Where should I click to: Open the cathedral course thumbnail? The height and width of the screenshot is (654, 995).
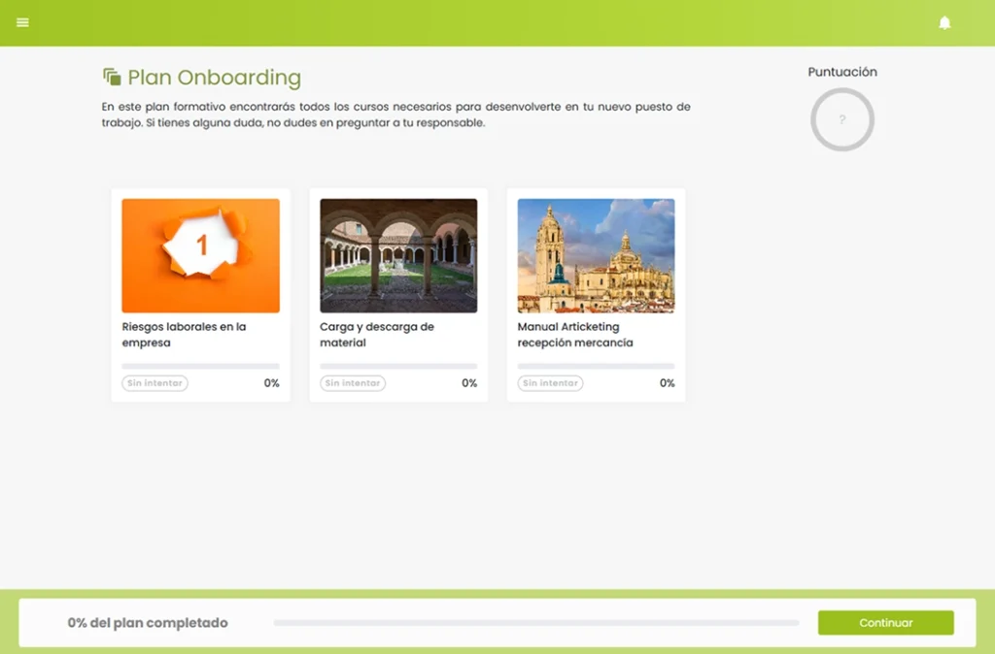[x=596, y=255]
